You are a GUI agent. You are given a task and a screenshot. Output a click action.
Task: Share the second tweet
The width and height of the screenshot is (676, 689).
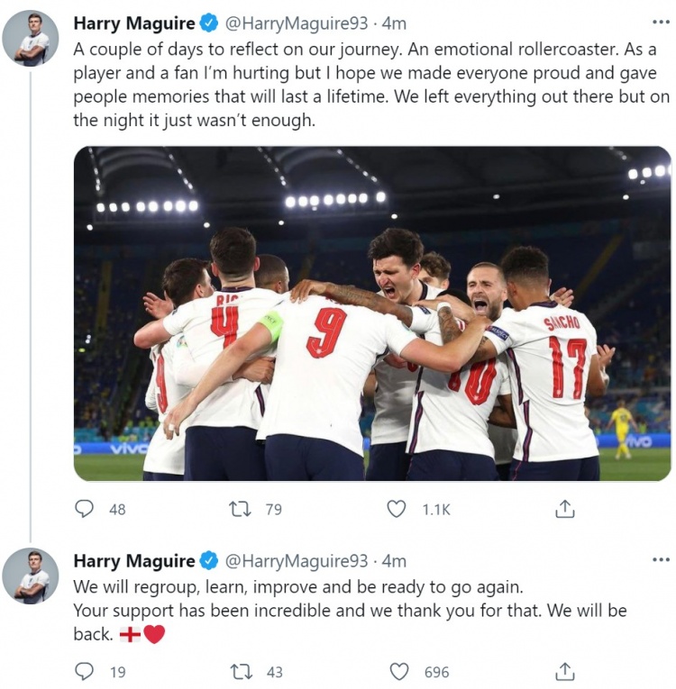click(x=564, y=671)
